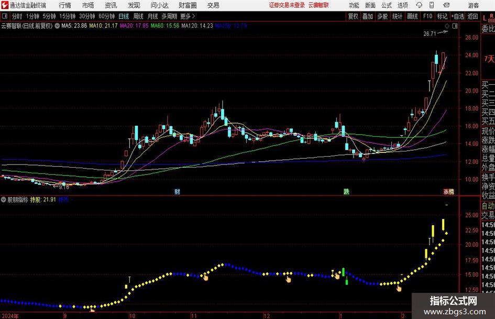
Task: Add stock with +自选 button
Action: pyautogui.click(x=457, y=16)
